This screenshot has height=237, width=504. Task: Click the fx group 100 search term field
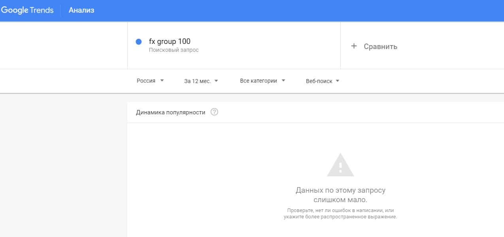pyautogui.click(x=170, y=42)
